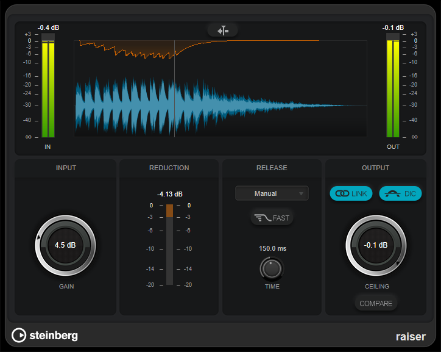Click the -0.1 dB ceiling value field
Viewport: 441px width, 352px height.
pyautogui.click(x=376, y=245)
